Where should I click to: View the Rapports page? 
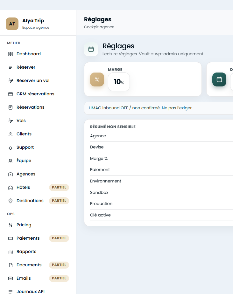pyautogui.click(x=38, y=252)
